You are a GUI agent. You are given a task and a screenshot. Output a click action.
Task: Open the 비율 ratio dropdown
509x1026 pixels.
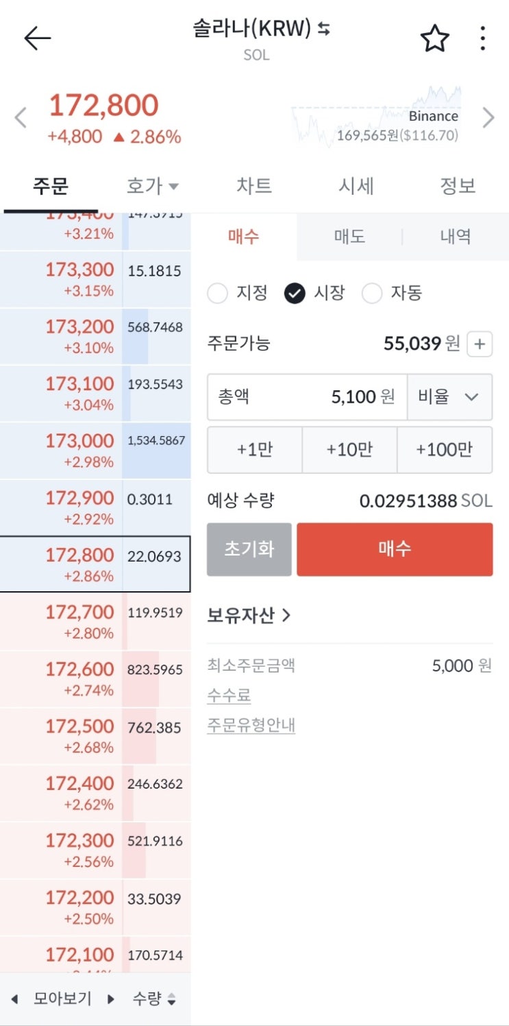click(x=449, y=397)
